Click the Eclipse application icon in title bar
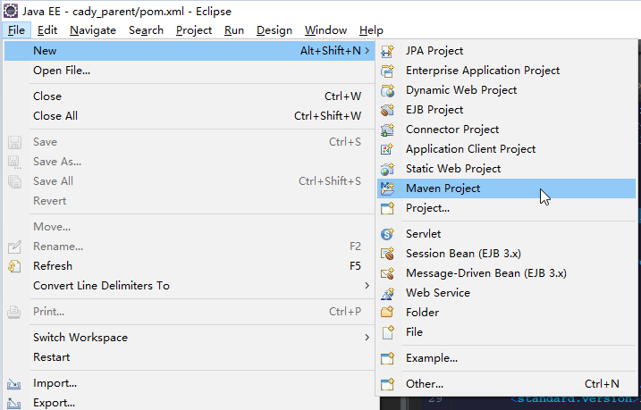 click(x=10, y=11)
